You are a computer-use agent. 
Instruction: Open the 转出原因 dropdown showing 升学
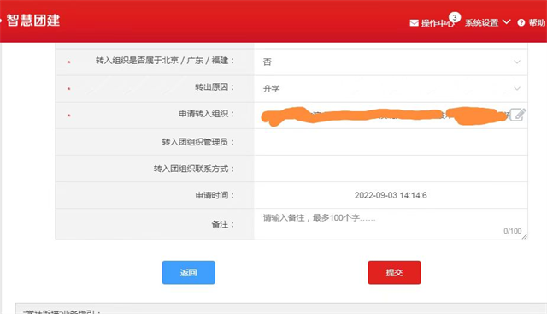coord(391,88)
